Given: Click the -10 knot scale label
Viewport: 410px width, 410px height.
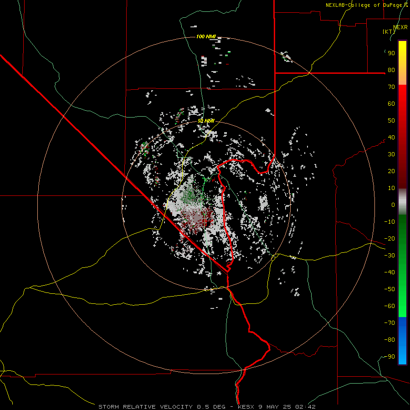Looking at the screenshot, I should 389,222.
